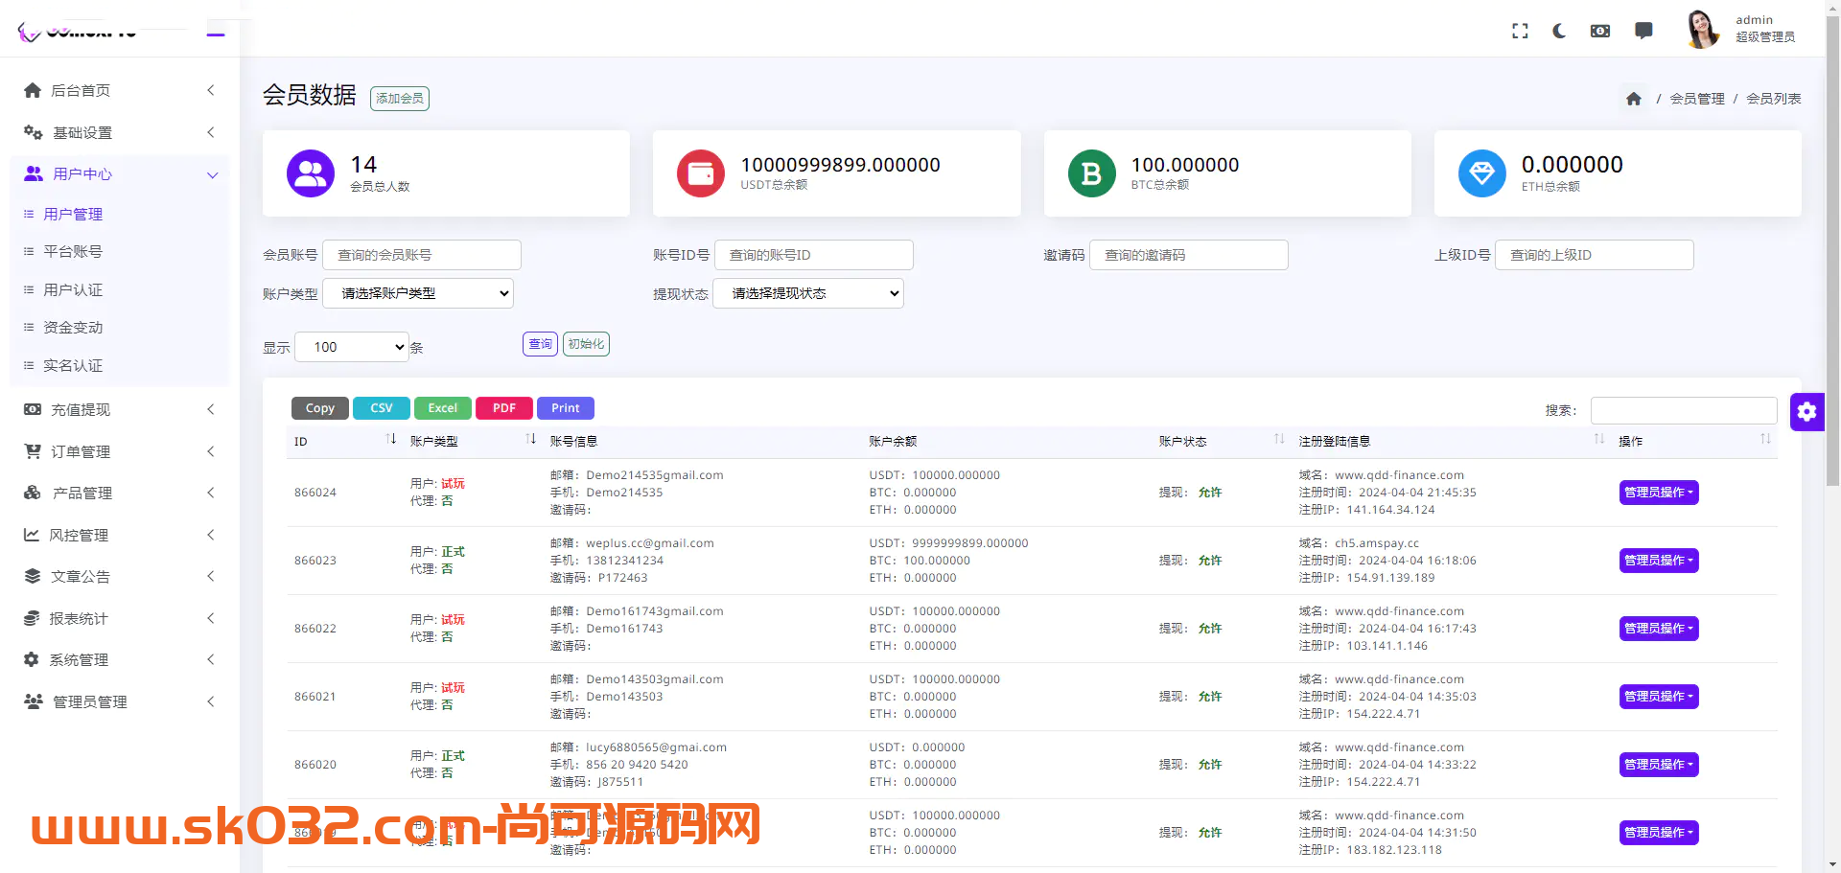The width and height of the screenshot is (1841, 873).
Task: Open 管理员操作 dropdown for member 866024
Action: click(x=1659, y=493)
